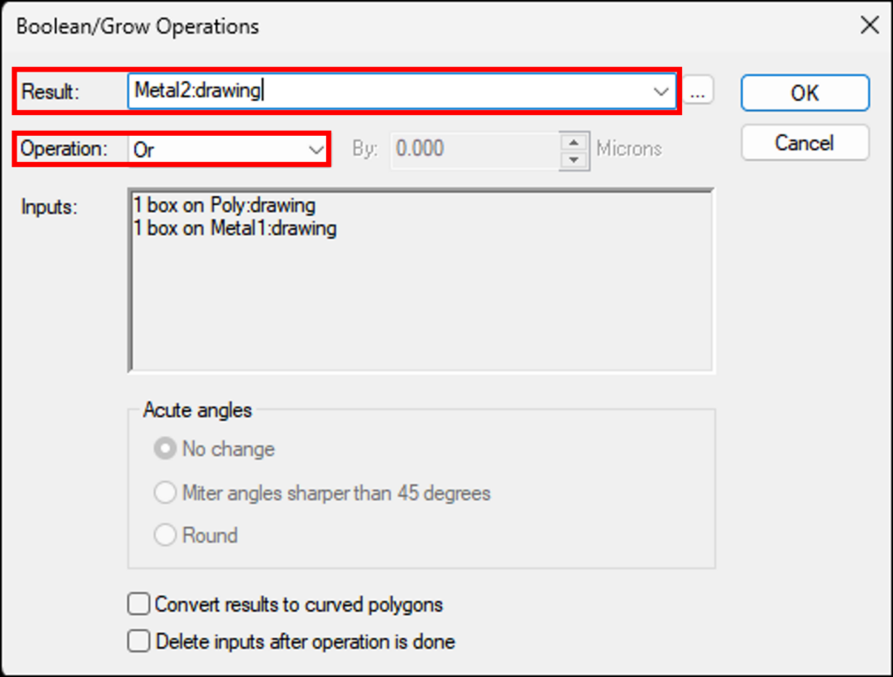Click the By microns value field

pos(475,150)
